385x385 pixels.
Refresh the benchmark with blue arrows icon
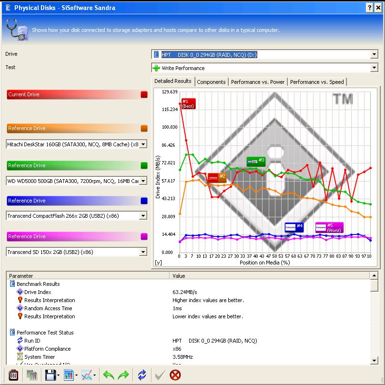pos(142,375)
